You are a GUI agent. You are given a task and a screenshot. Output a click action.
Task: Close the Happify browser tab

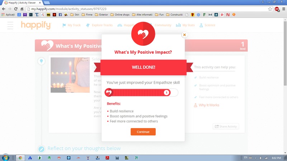tap(40, 3)
